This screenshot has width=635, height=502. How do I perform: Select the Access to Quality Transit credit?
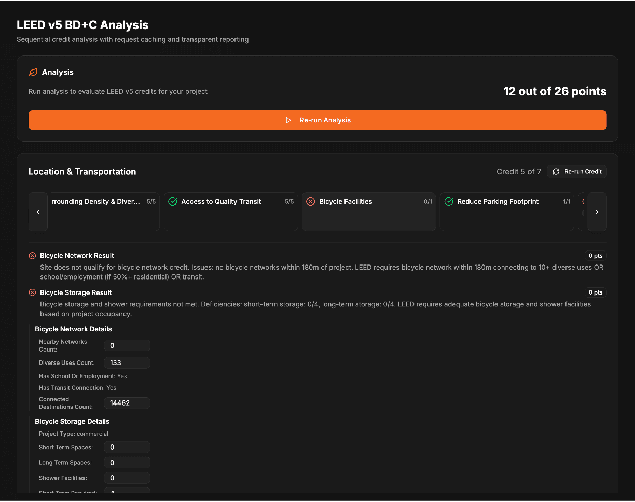pyautogui.click(x=231, y=212)
